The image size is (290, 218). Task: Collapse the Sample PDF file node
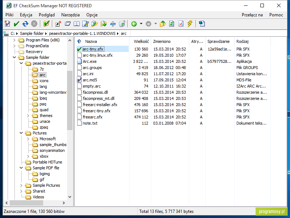pos(21,168)
